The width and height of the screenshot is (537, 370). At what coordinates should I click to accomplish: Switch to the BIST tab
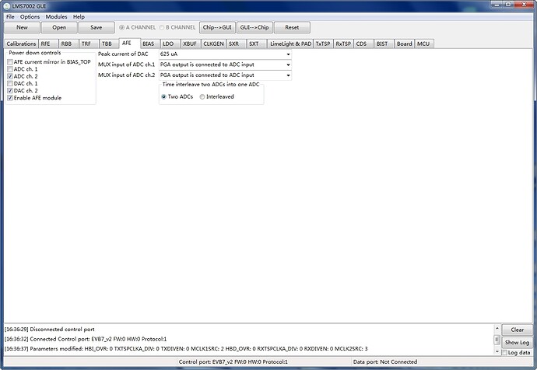[x=382, y=44]
